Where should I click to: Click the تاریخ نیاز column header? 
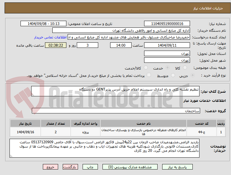(x=25, y=123)
